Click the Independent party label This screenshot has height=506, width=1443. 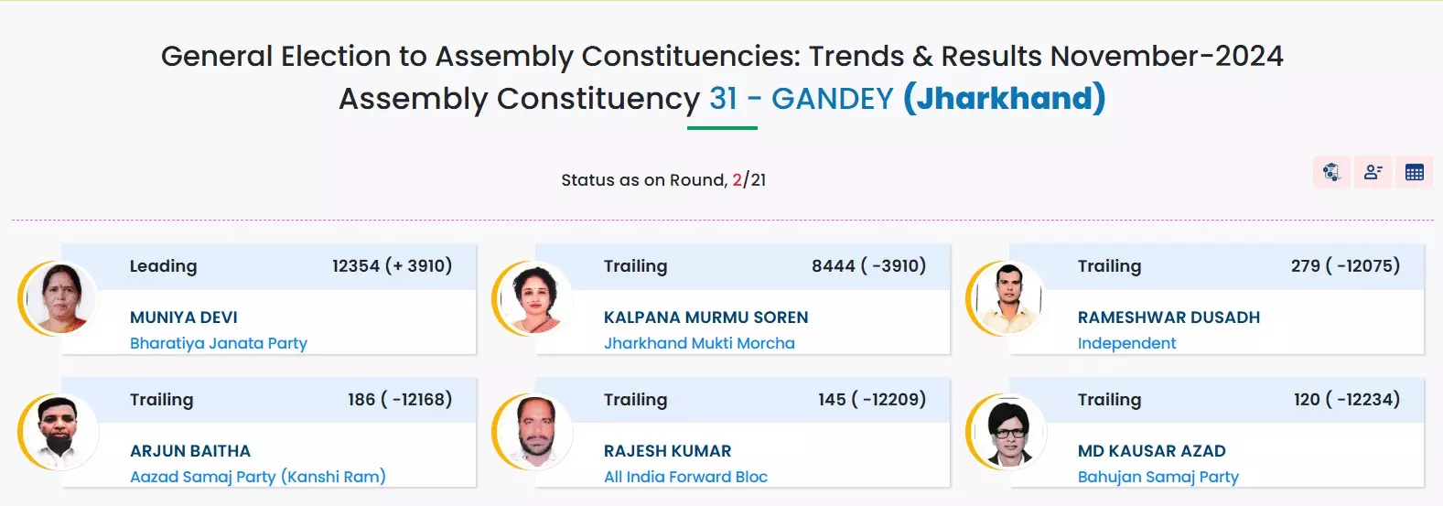(1126, 343)
